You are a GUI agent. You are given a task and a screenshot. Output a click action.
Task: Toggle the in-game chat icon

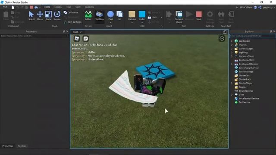point(85,38)
